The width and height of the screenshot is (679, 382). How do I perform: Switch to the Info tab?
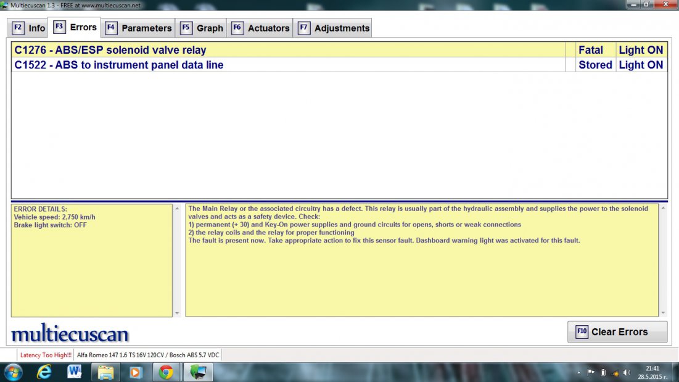[x=29, y=28]
